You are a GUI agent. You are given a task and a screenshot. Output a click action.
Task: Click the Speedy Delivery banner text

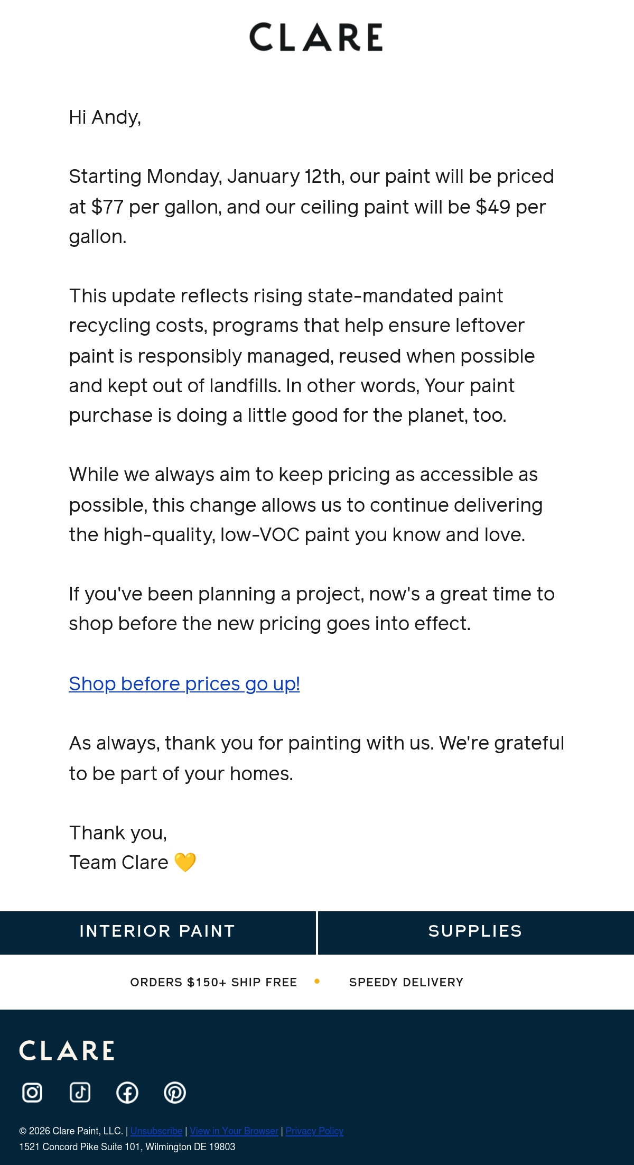(406, 982)
